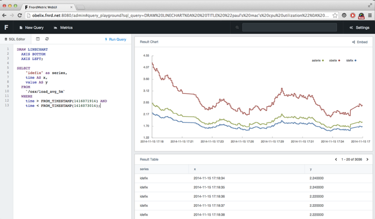Image resolution: width=375 pixels, height=219 pixels.
Task: Bookmark the page with the star icon
Action: click(335, 15)
